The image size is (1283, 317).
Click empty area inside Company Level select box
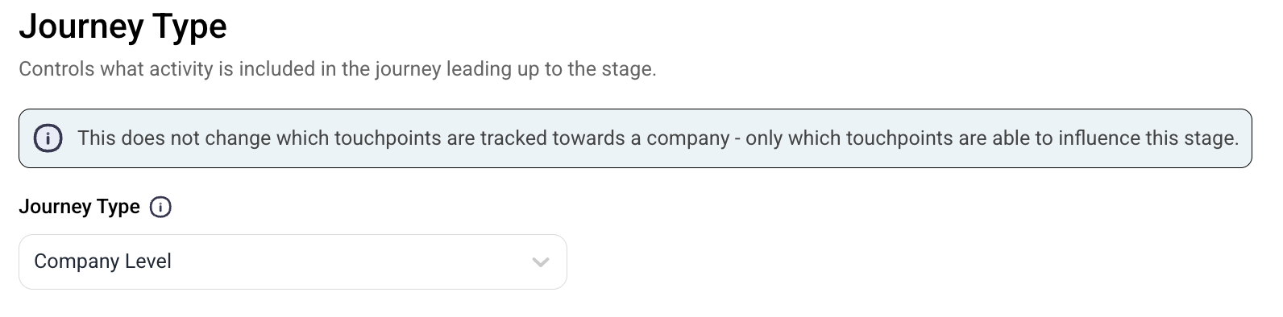pos(347,261)
